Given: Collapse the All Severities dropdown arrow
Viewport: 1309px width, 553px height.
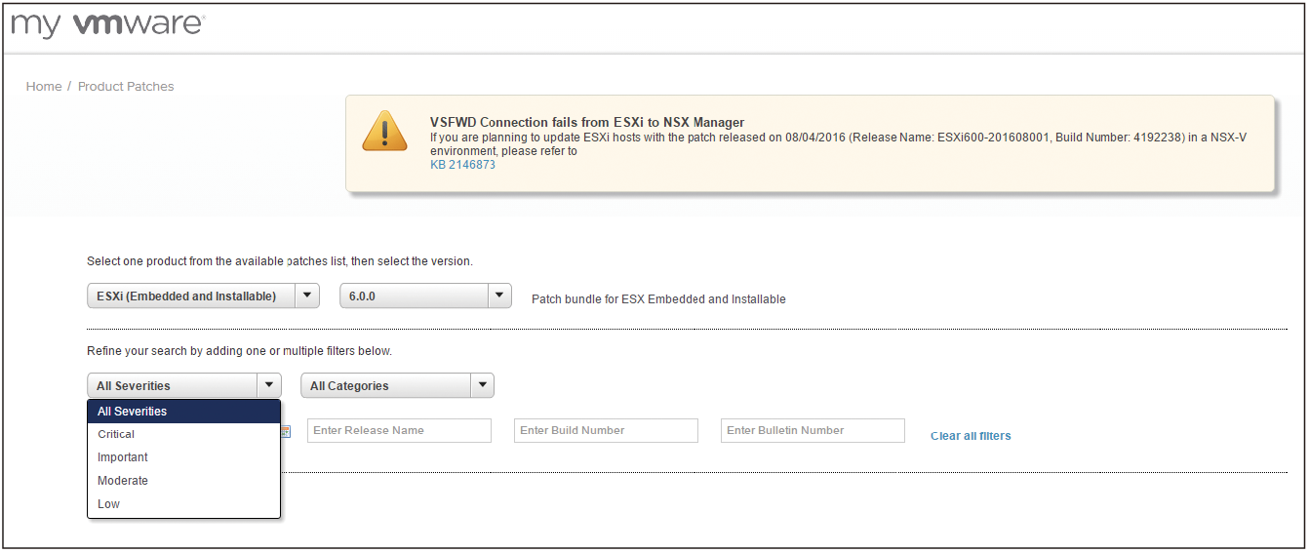Looking at the screenshot, I should pos(269,385).
